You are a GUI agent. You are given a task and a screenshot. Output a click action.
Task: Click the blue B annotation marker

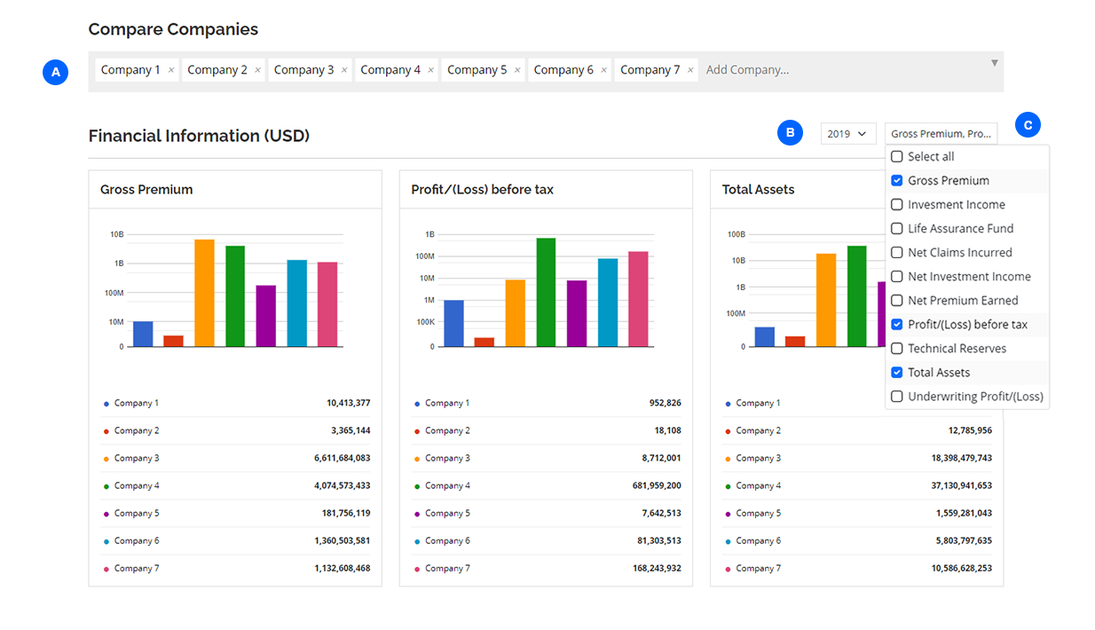(x=790, y=133)
